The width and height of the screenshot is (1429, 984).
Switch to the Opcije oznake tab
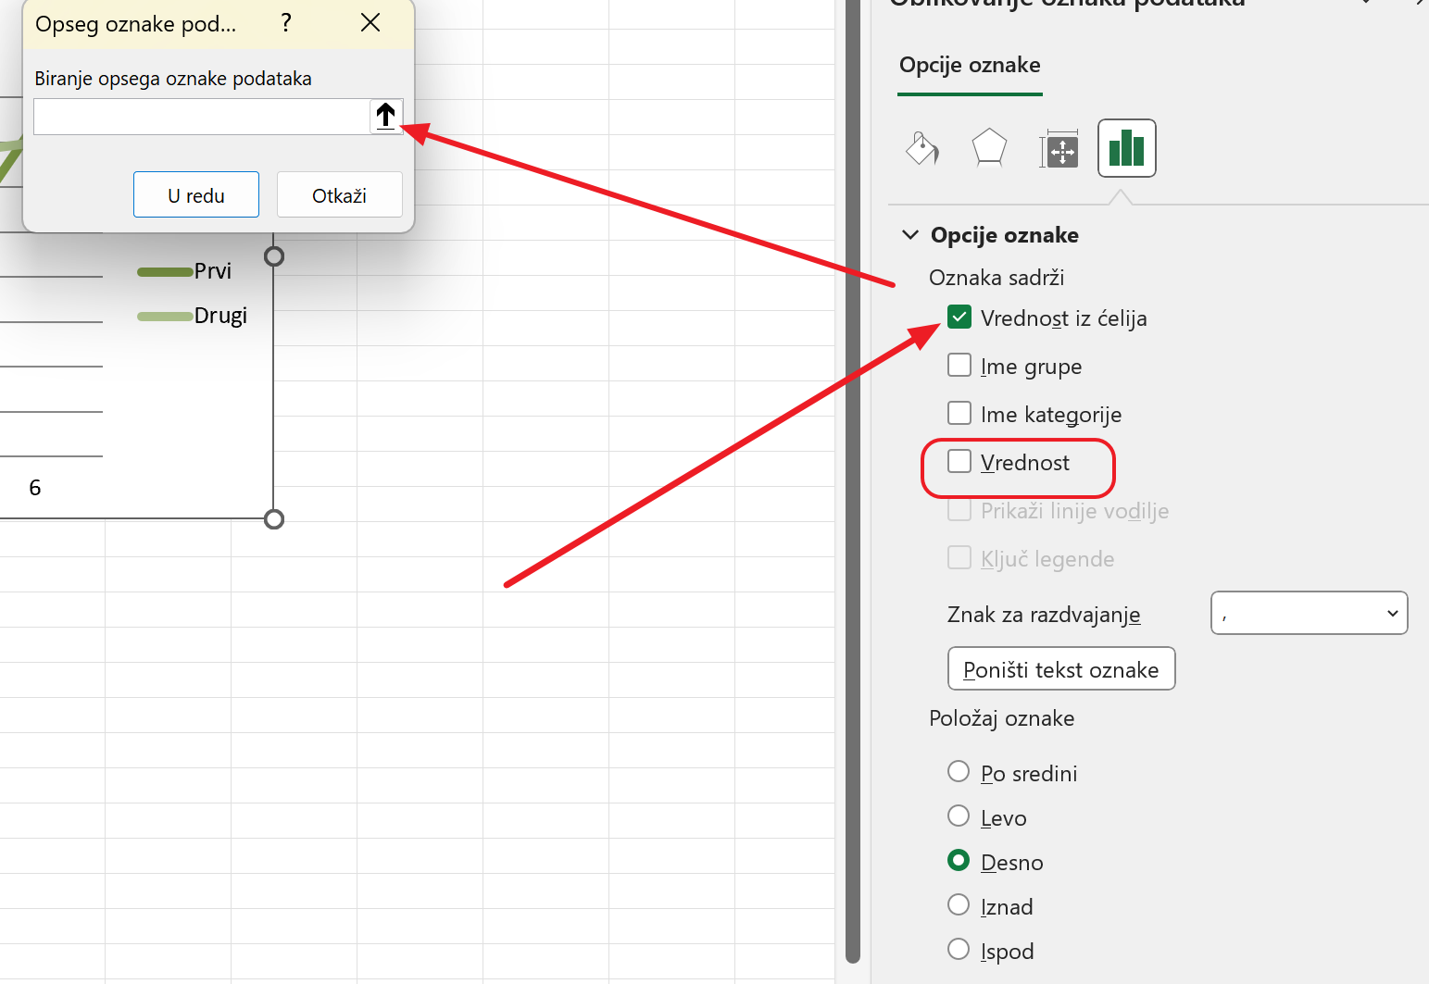(x=970, y=66)
